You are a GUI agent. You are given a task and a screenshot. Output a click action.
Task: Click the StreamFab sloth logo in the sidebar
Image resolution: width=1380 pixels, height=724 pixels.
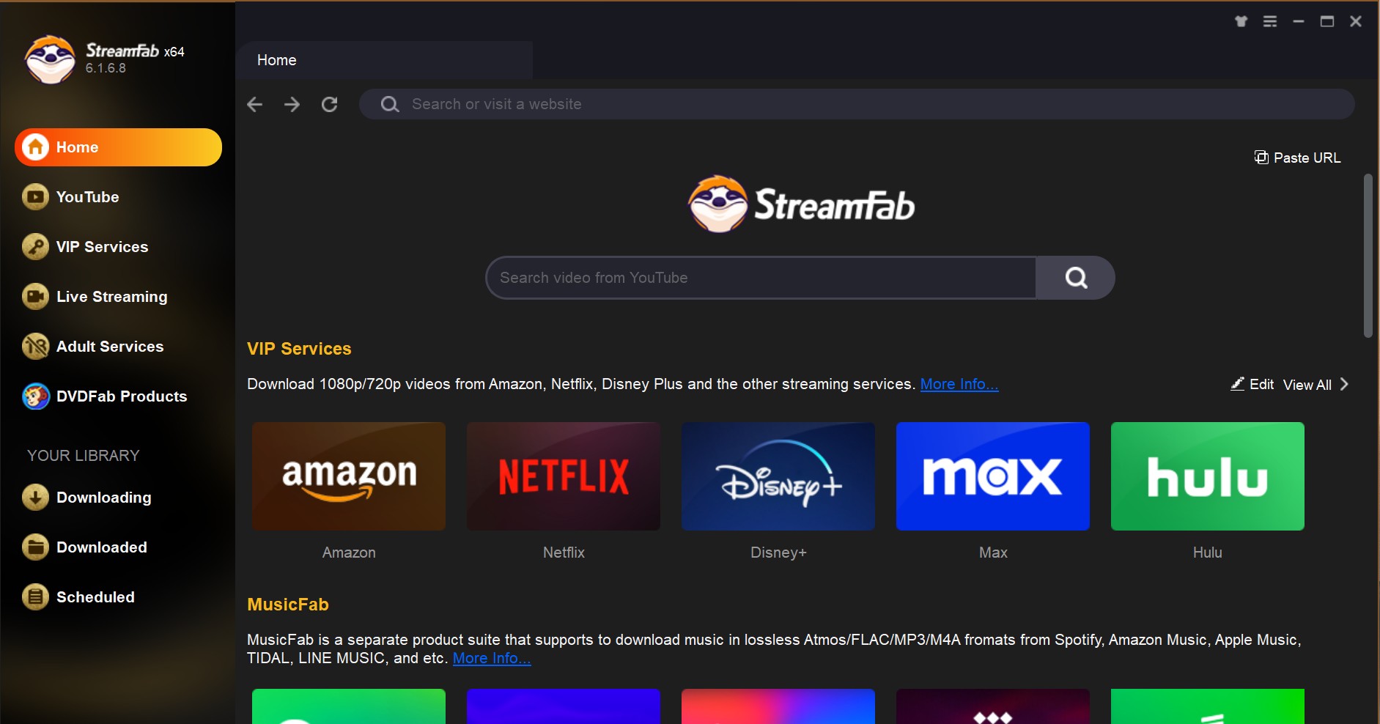coord(50,59)
